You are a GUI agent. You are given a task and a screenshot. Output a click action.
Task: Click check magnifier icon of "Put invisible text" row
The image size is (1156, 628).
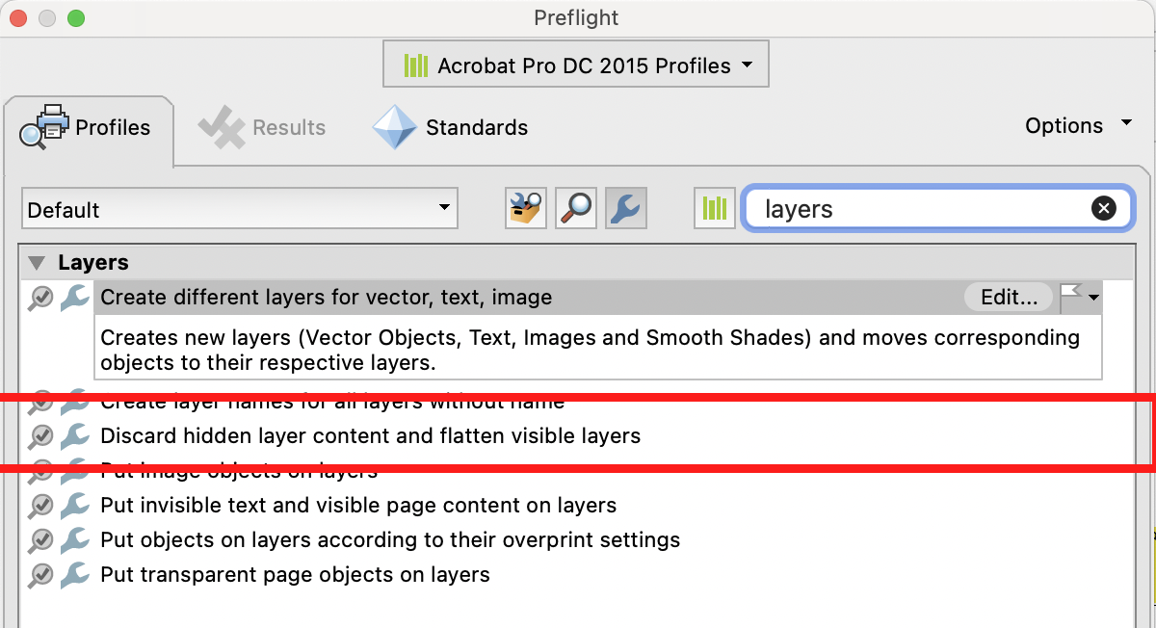click(39, 505)
